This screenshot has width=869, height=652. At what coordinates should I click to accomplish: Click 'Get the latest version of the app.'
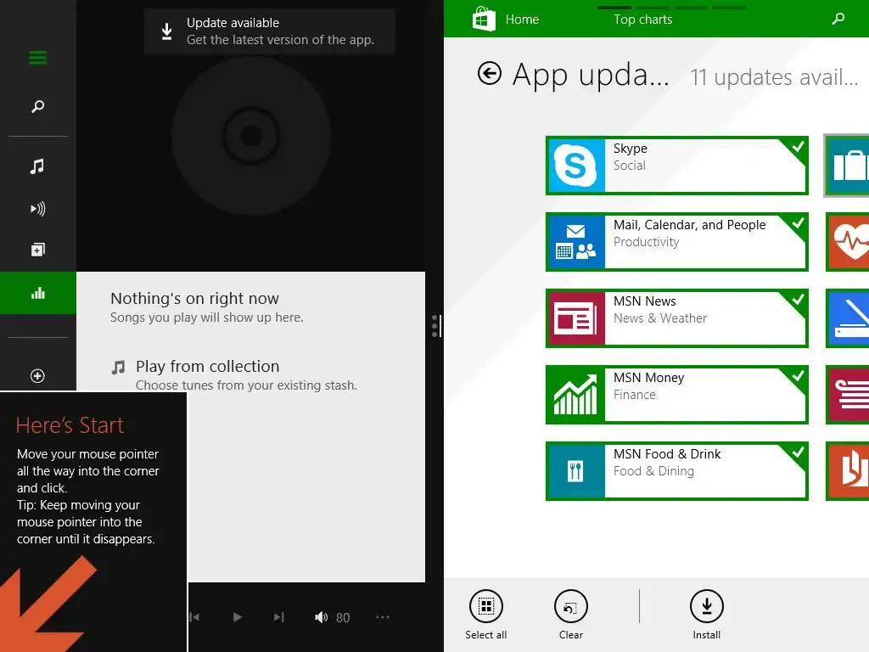(280, 40)
